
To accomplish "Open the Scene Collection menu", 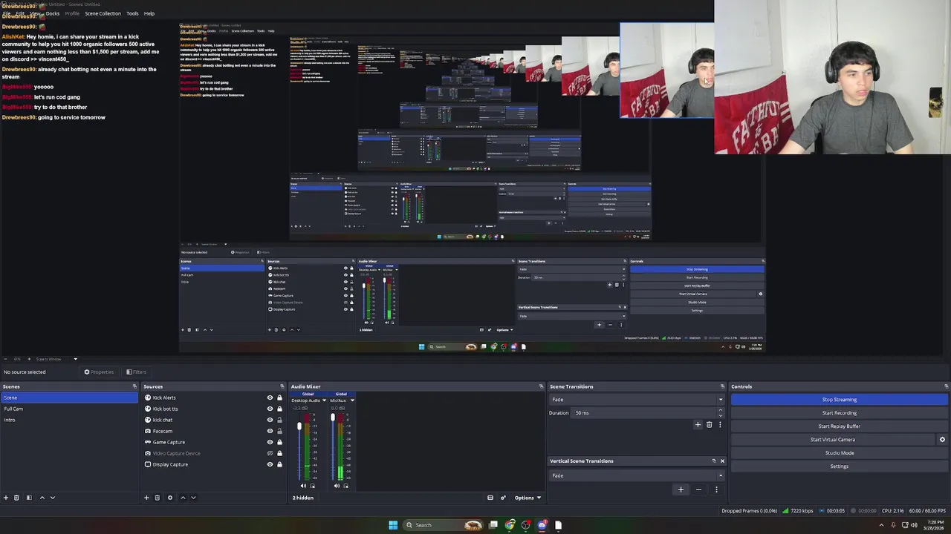I will (x=103, y=13).
